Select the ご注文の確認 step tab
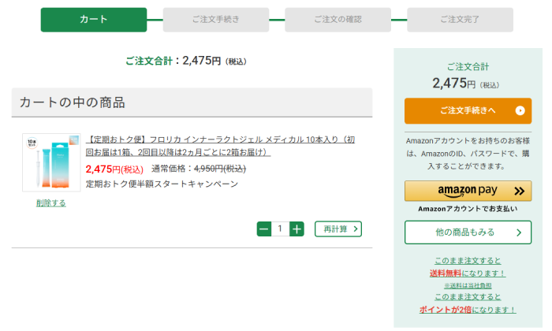The width and height of the screenshot is (552, 331). [338, 20]
